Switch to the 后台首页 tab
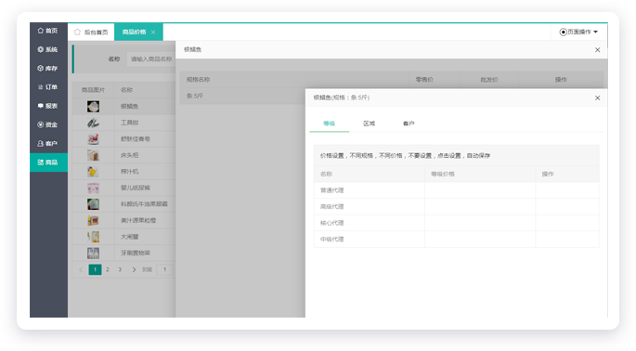 click(x=91, y=32)
